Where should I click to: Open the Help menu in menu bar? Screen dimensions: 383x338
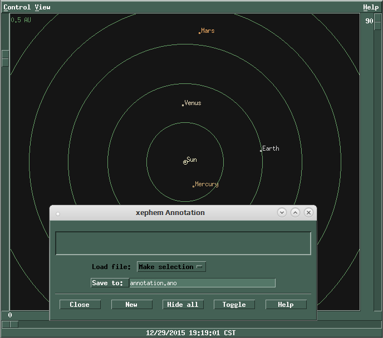[x=371, y=7]
